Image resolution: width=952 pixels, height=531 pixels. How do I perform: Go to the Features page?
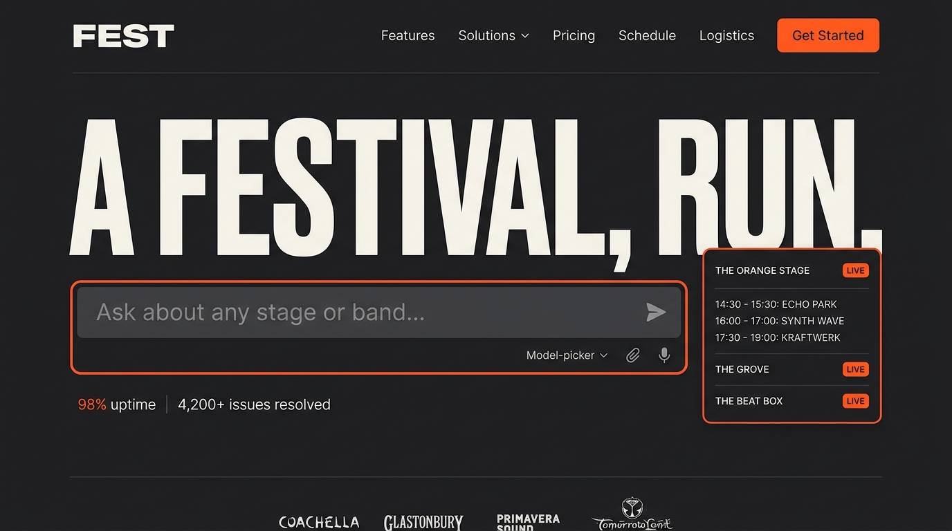pyautogui.click(x=408, y=36)
